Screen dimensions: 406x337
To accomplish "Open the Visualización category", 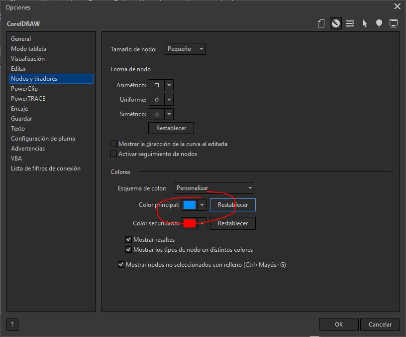I will coord(51,59).
